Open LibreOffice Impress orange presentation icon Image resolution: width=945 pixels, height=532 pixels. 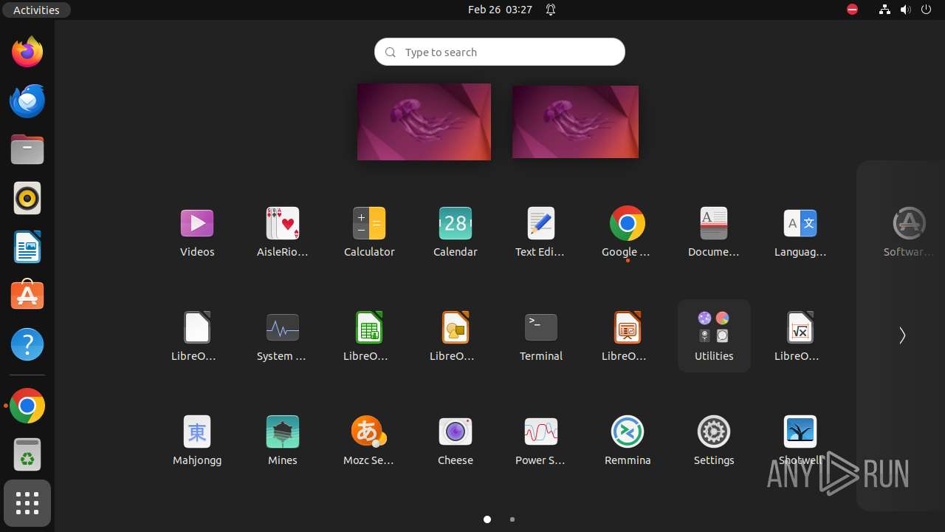coord(628,336)
